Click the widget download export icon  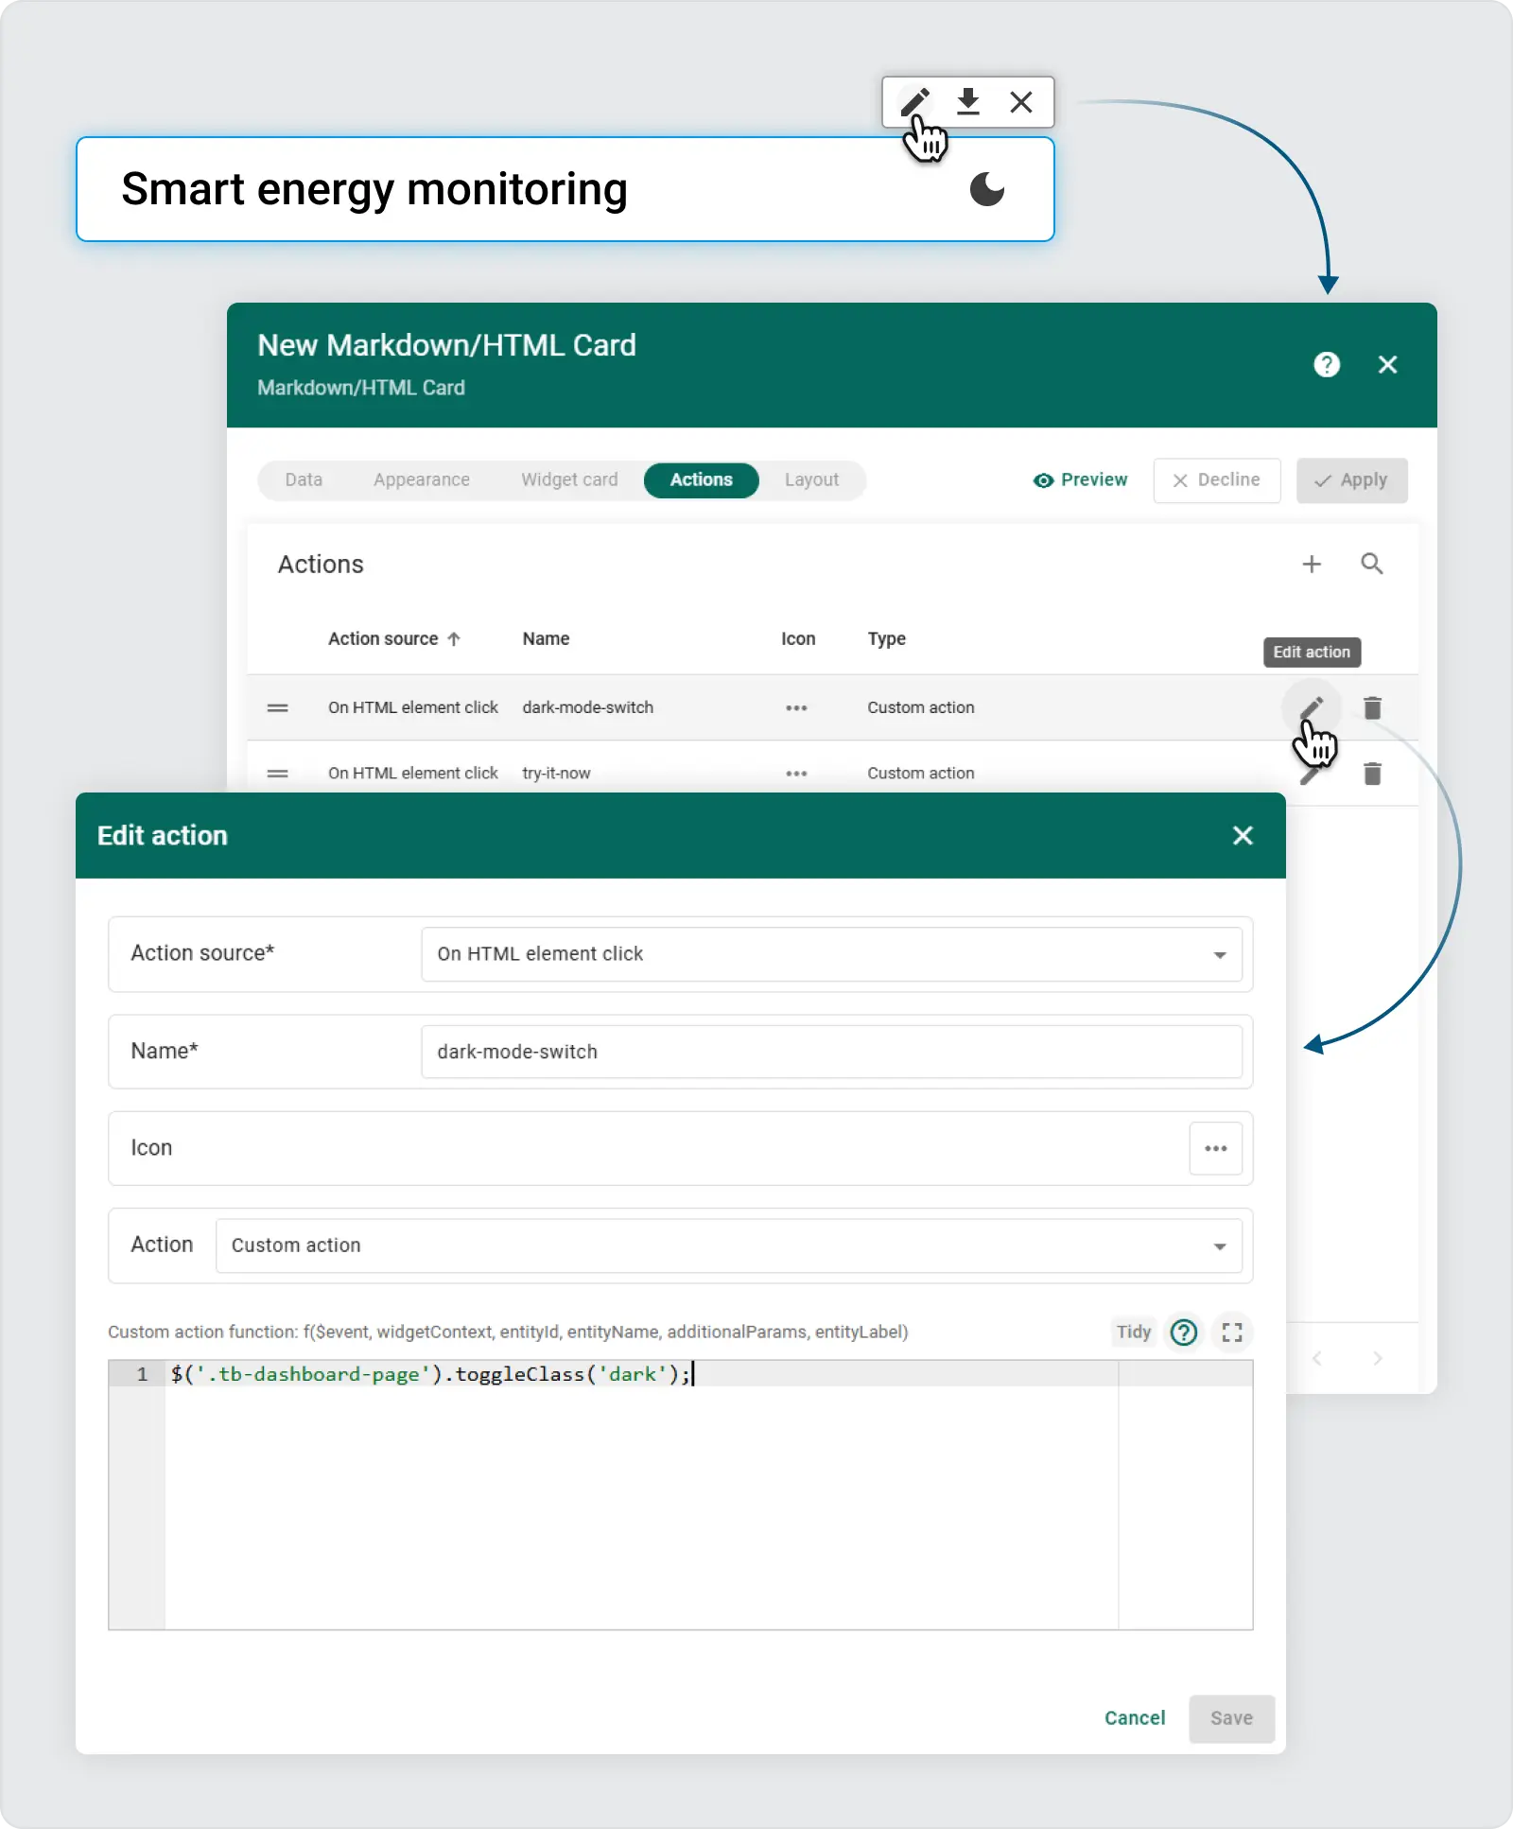pyautogui.click(x=967, y=102)
